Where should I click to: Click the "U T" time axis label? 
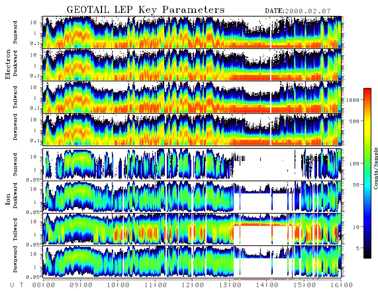17,285
